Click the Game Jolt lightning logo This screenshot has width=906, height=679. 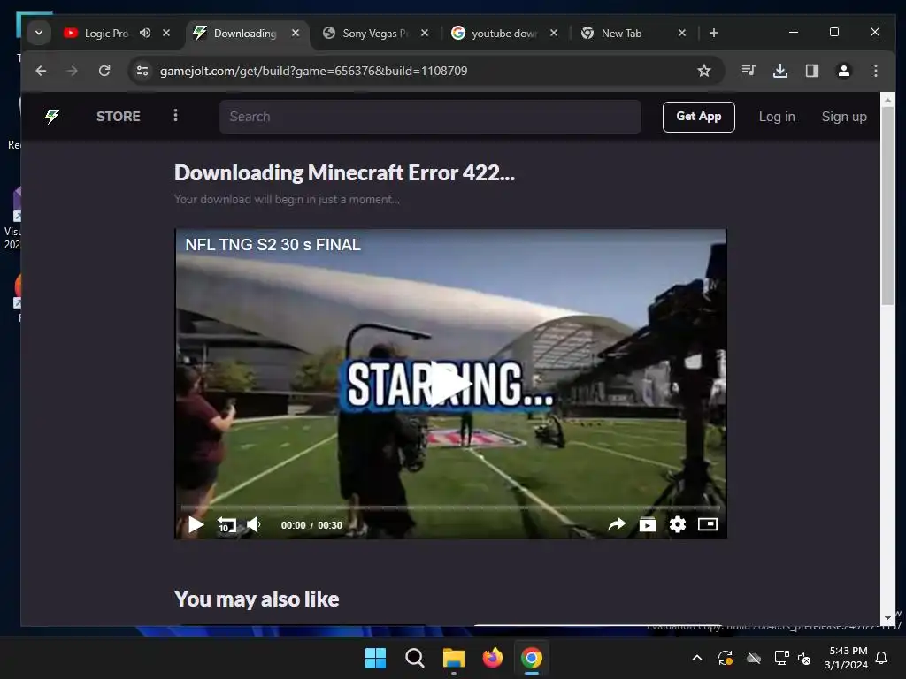(52, 117)
